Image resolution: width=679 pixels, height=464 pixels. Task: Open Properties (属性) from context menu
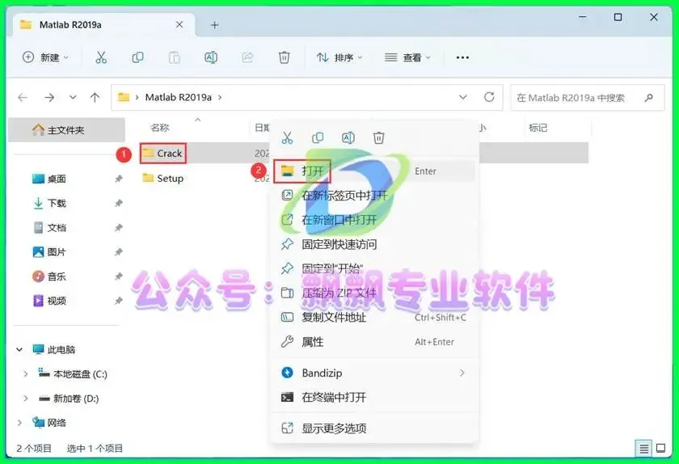[374, 342]
